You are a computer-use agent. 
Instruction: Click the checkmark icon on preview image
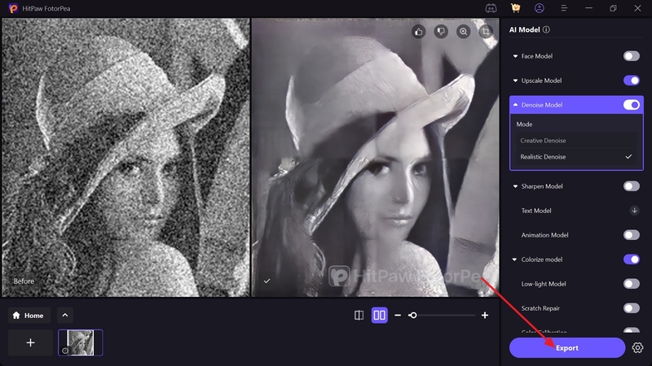(x=267, y=281)
